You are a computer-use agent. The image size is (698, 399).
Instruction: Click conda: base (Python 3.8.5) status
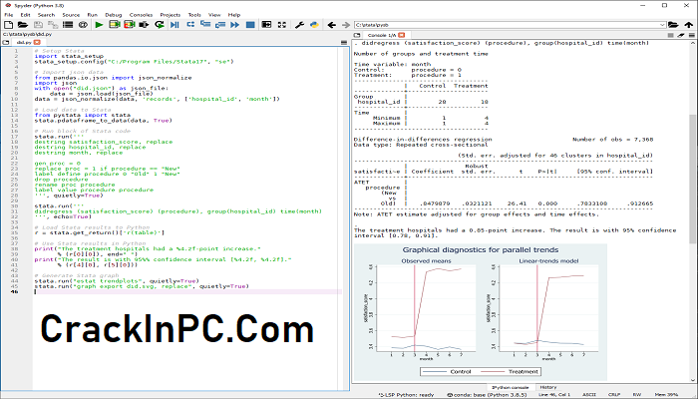tap(487, 395)
